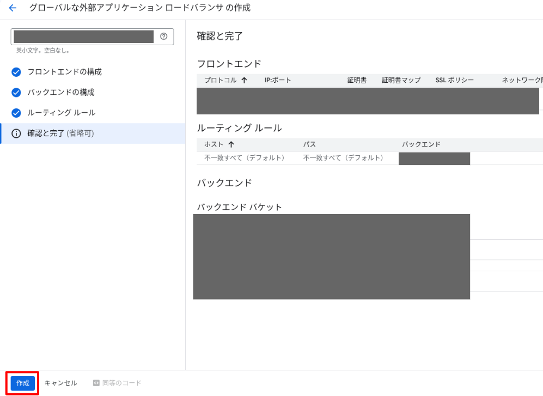Open バックエンドの構成 step

60,92
